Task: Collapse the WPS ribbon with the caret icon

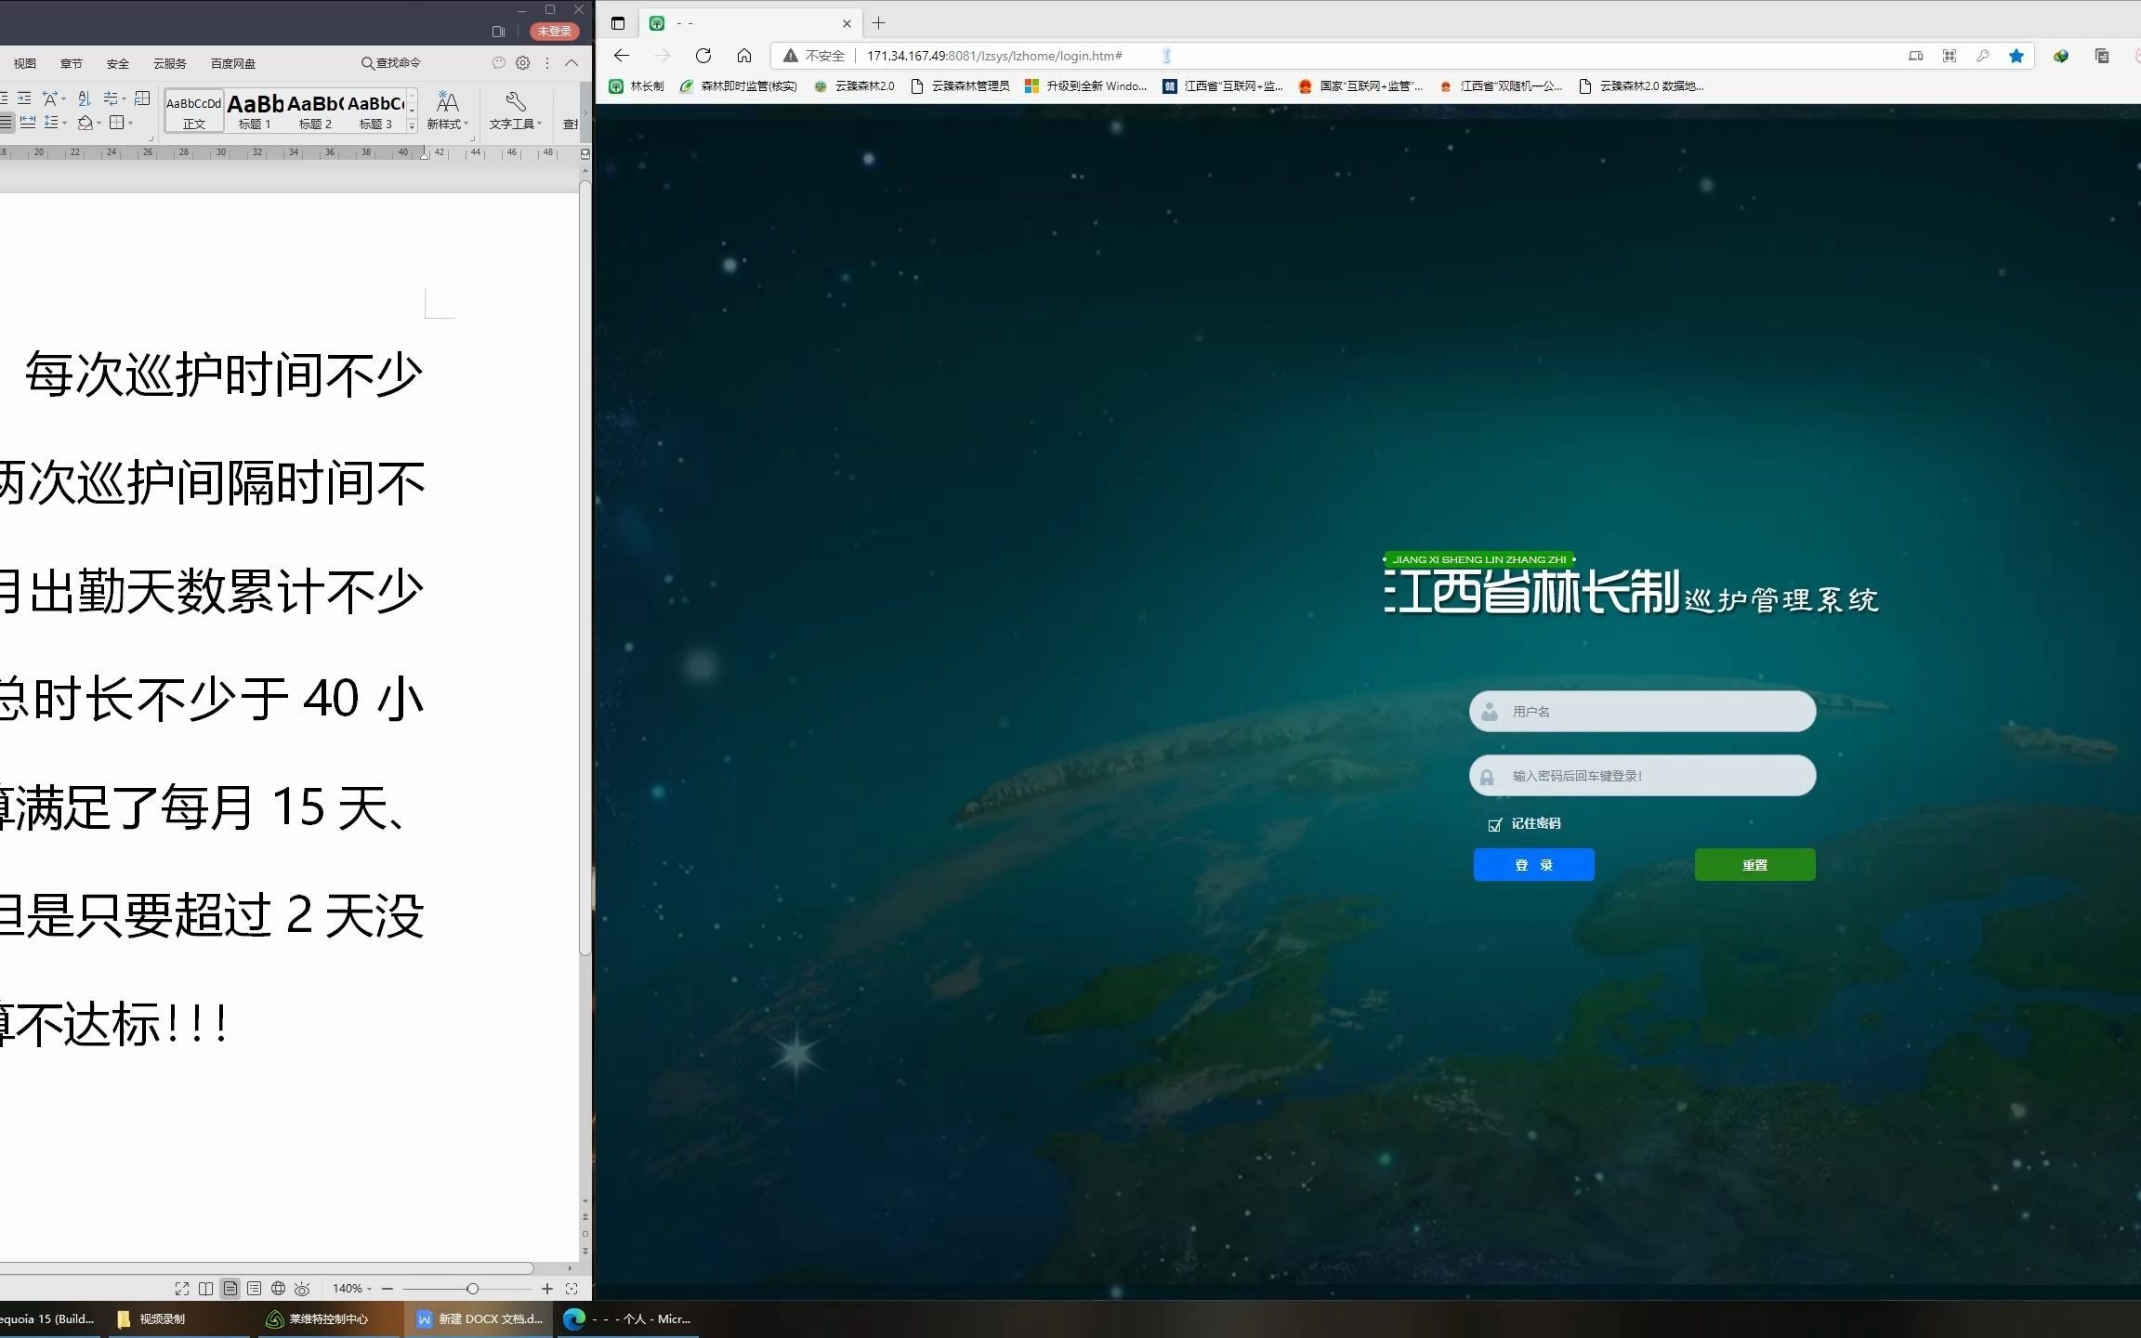Action: 571,62
